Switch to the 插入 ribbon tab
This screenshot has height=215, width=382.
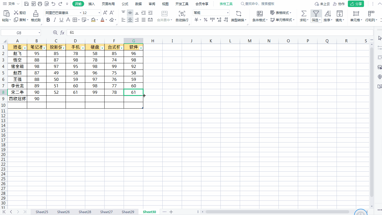[92, 4]
